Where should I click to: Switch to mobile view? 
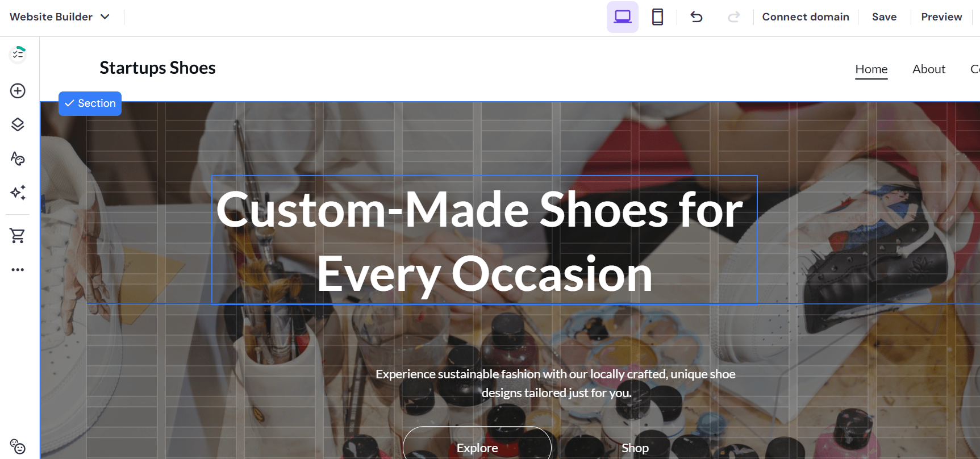click(657, 17)
